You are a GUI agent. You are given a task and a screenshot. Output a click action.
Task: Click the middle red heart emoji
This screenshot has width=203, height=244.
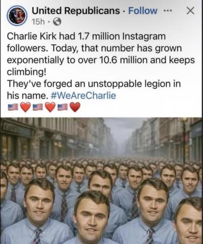tap(50, 107)
